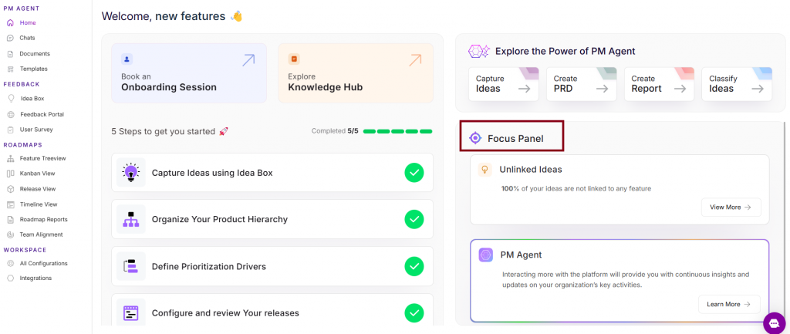Click the releases configuration step icon
The height and width of the screenshot is (334, 790).
(131, 312)
